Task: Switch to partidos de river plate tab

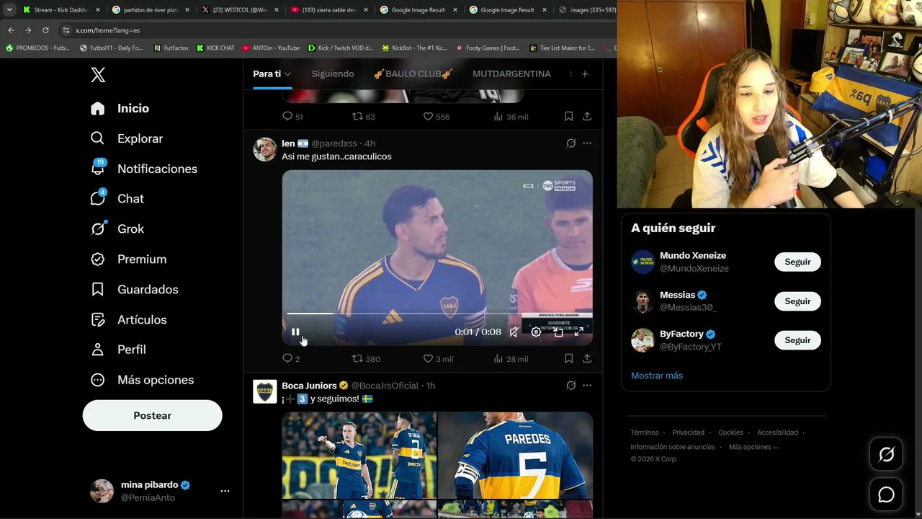Action: pos(151,10)
